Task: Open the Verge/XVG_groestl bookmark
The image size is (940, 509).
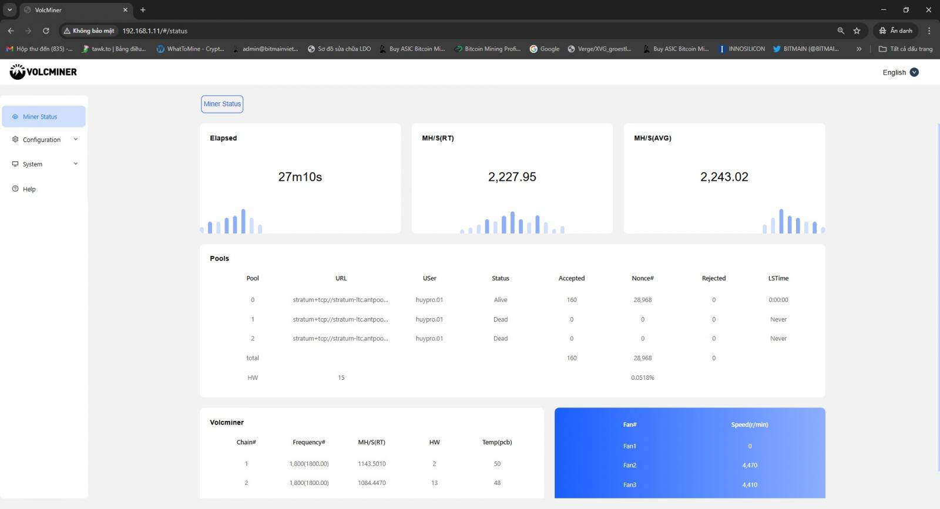Action: click(599, 49)
